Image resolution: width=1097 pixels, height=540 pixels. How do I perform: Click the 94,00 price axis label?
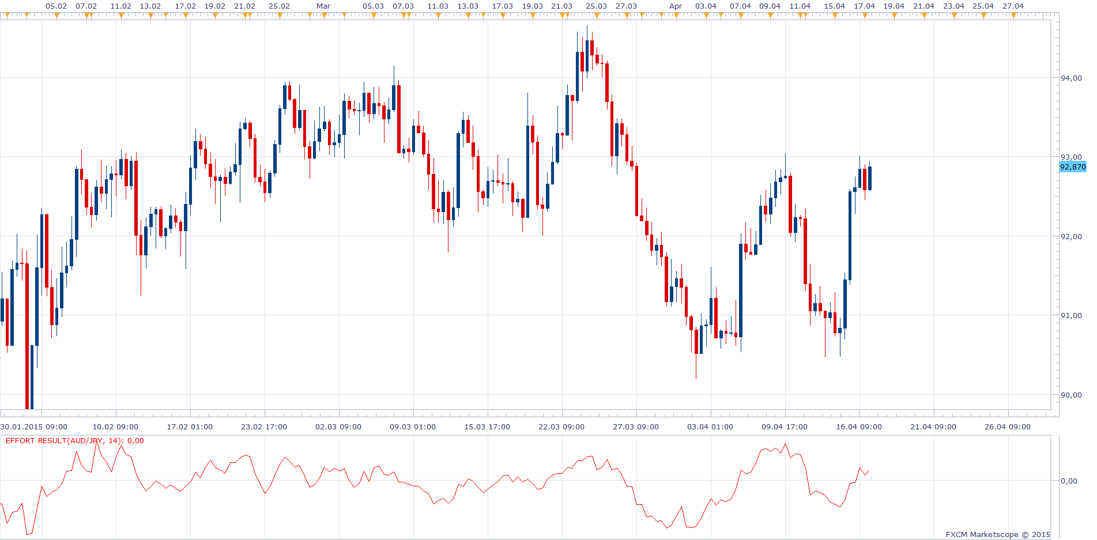1071,78
